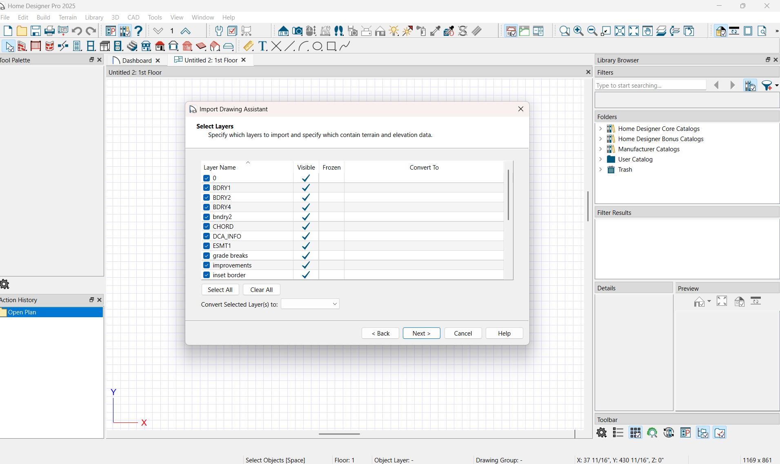Viewport: 780px width, 464px height.
Task: Click the Zoom In magnifier icon
Action: point(578,31)
